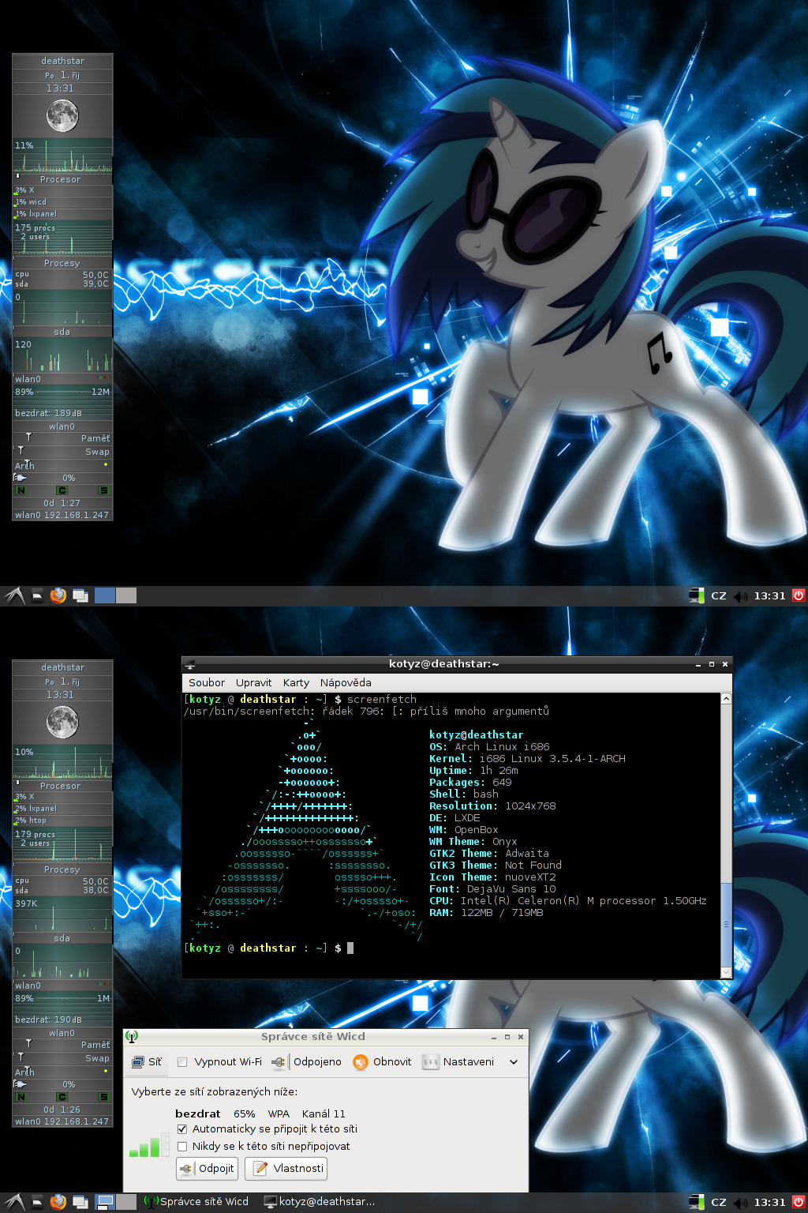Click battery plug icon in lower GKrellM
The height and width of the screenshot is (1213, 808).
tap(21, 1083)
